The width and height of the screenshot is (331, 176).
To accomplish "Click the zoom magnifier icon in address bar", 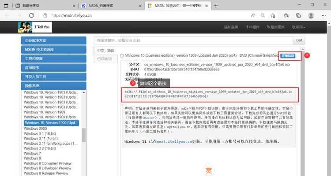I will click(263, 15).
